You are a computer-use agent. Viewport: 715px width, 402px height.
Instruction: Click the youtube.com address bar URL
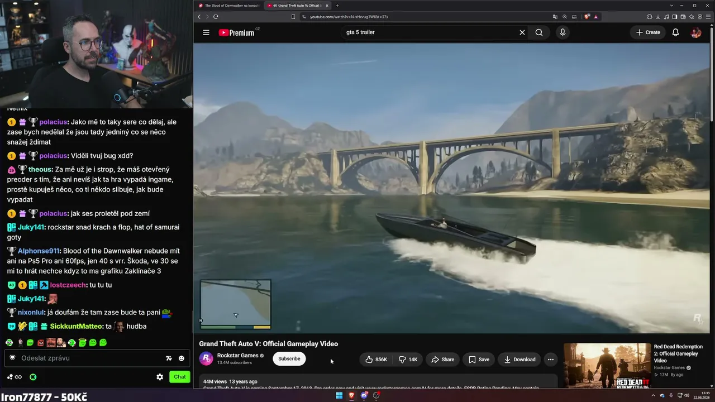click(x=349, y=17)
